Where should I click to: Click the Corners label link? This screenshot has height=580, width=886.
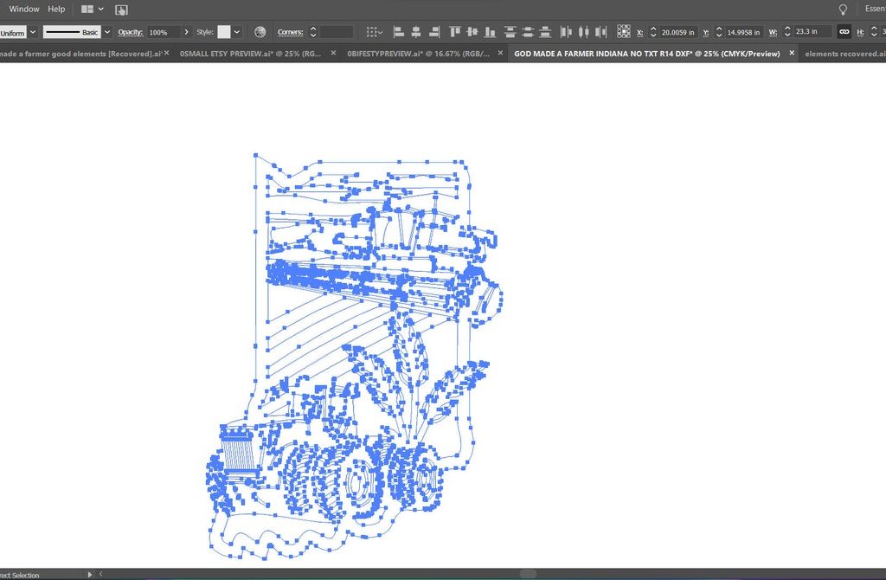pos(290,32)
